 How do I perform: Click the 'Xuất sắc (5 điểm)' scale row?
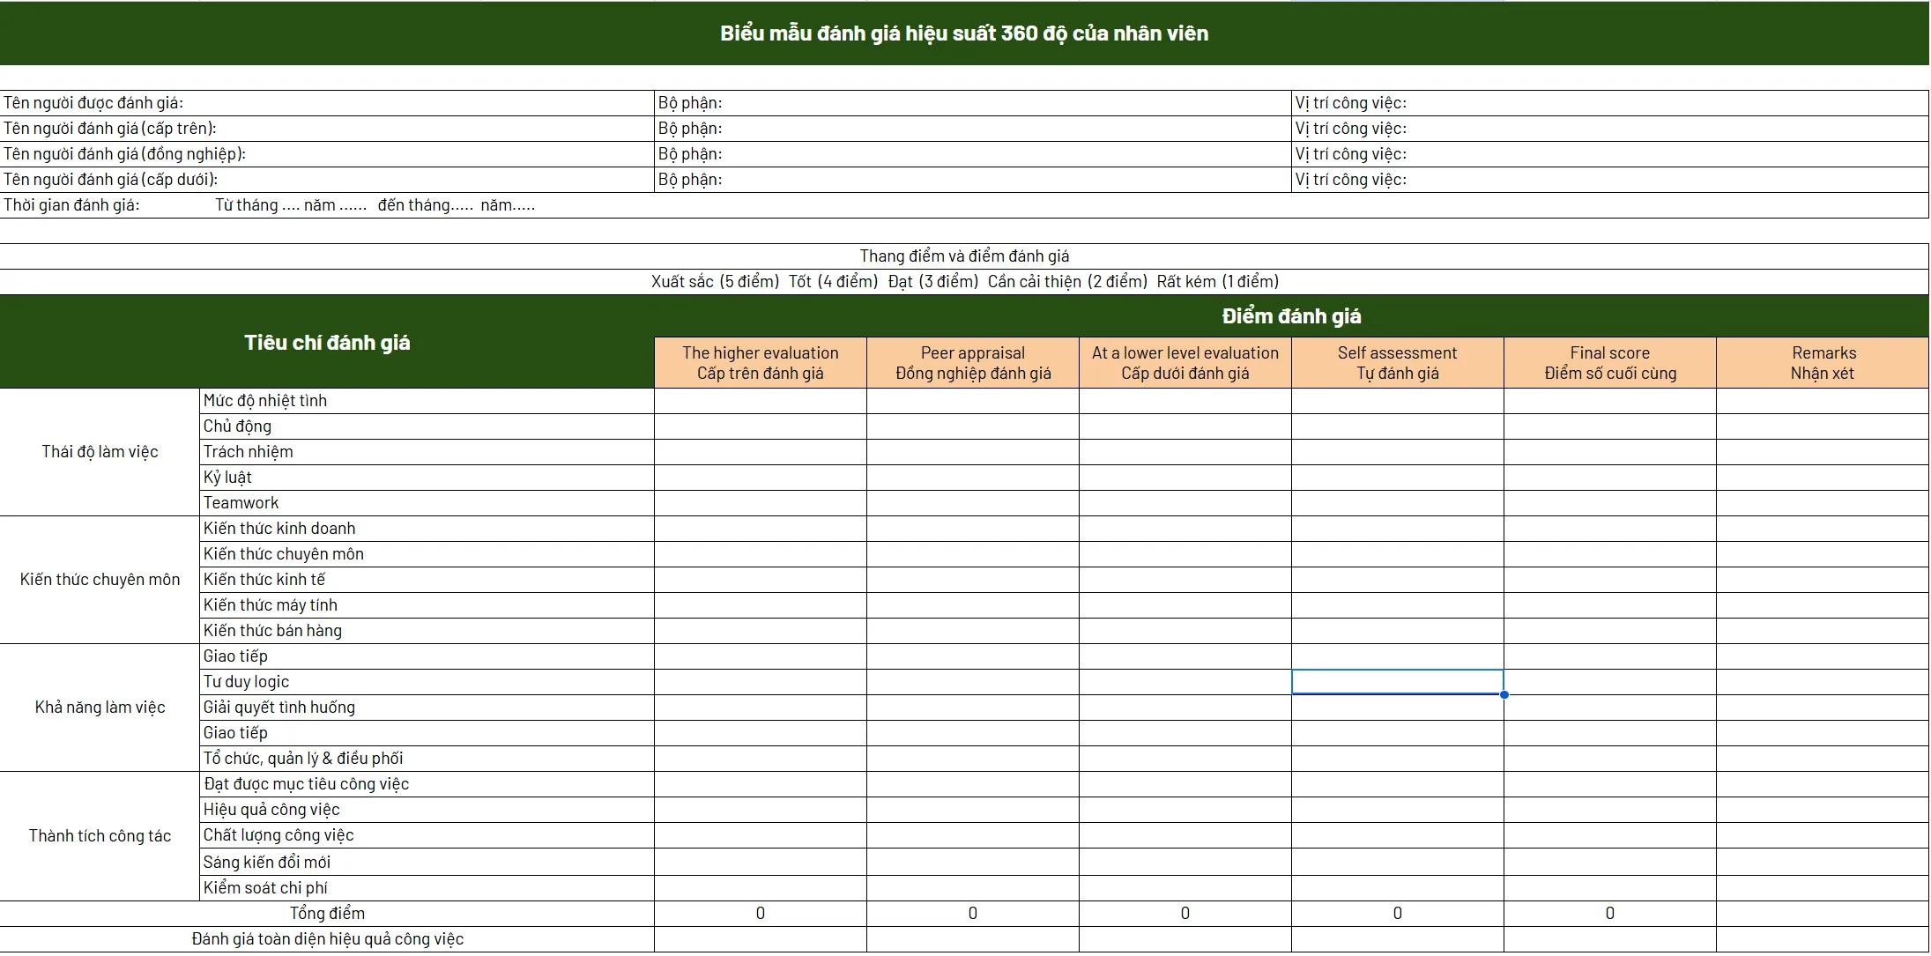click(964, 282)
